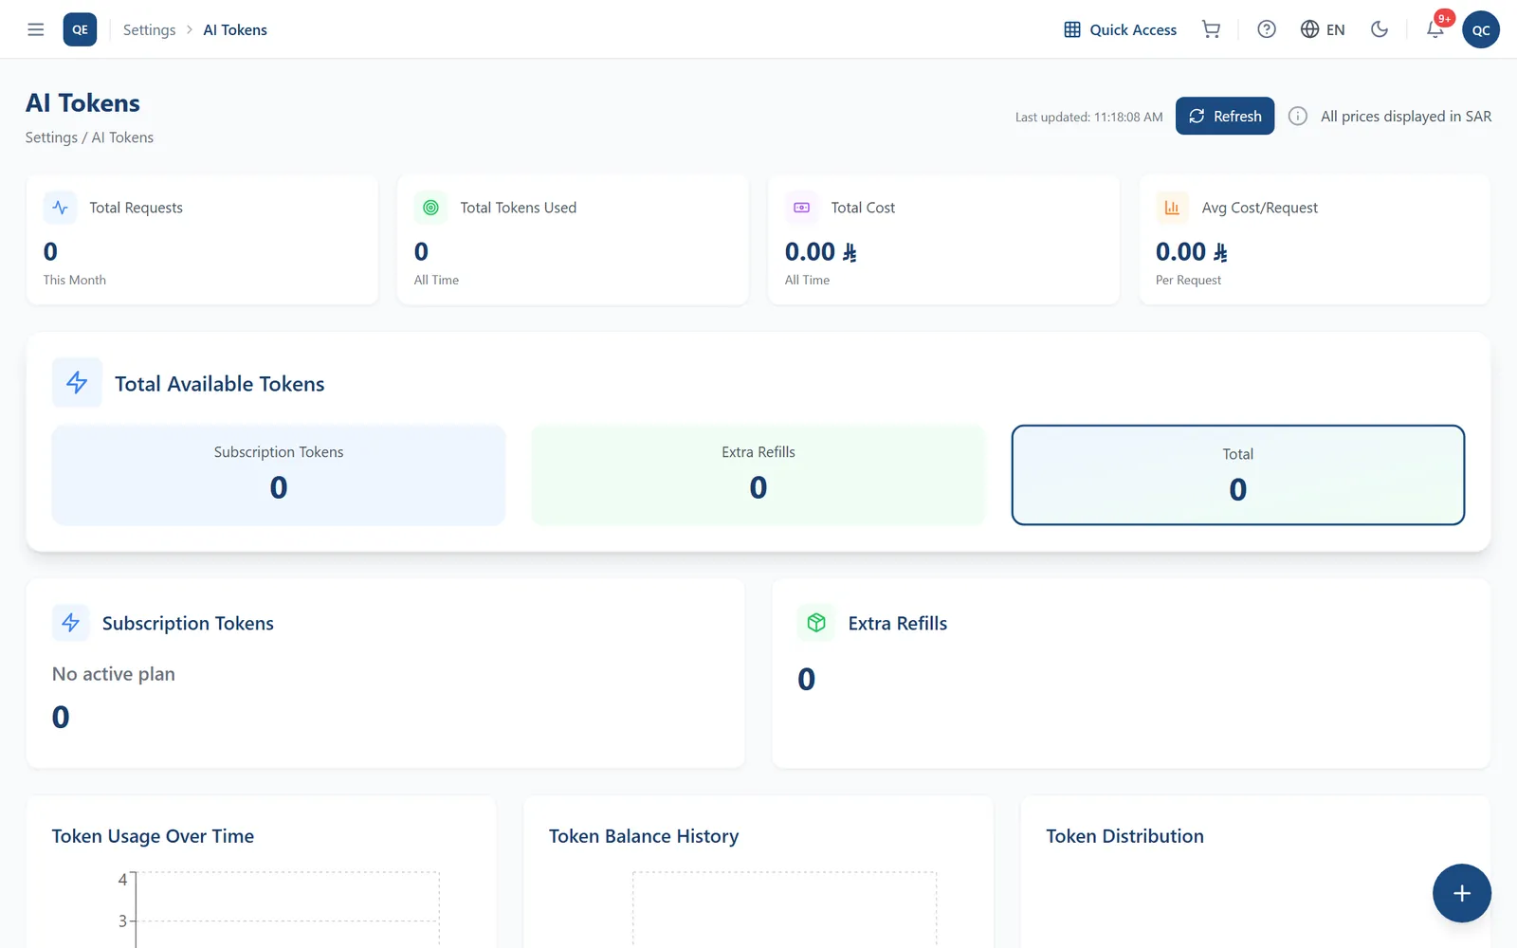Toggle dark mode moon icon
This screenshot has width=1517, height=948.
pos(1380,29)
